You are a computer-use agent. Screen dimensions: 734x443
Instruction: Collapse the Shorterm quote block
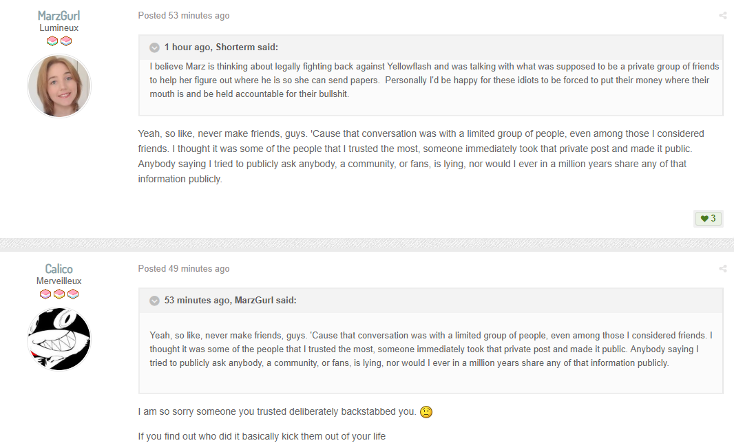pyautogui.click(x=154, y=47)
